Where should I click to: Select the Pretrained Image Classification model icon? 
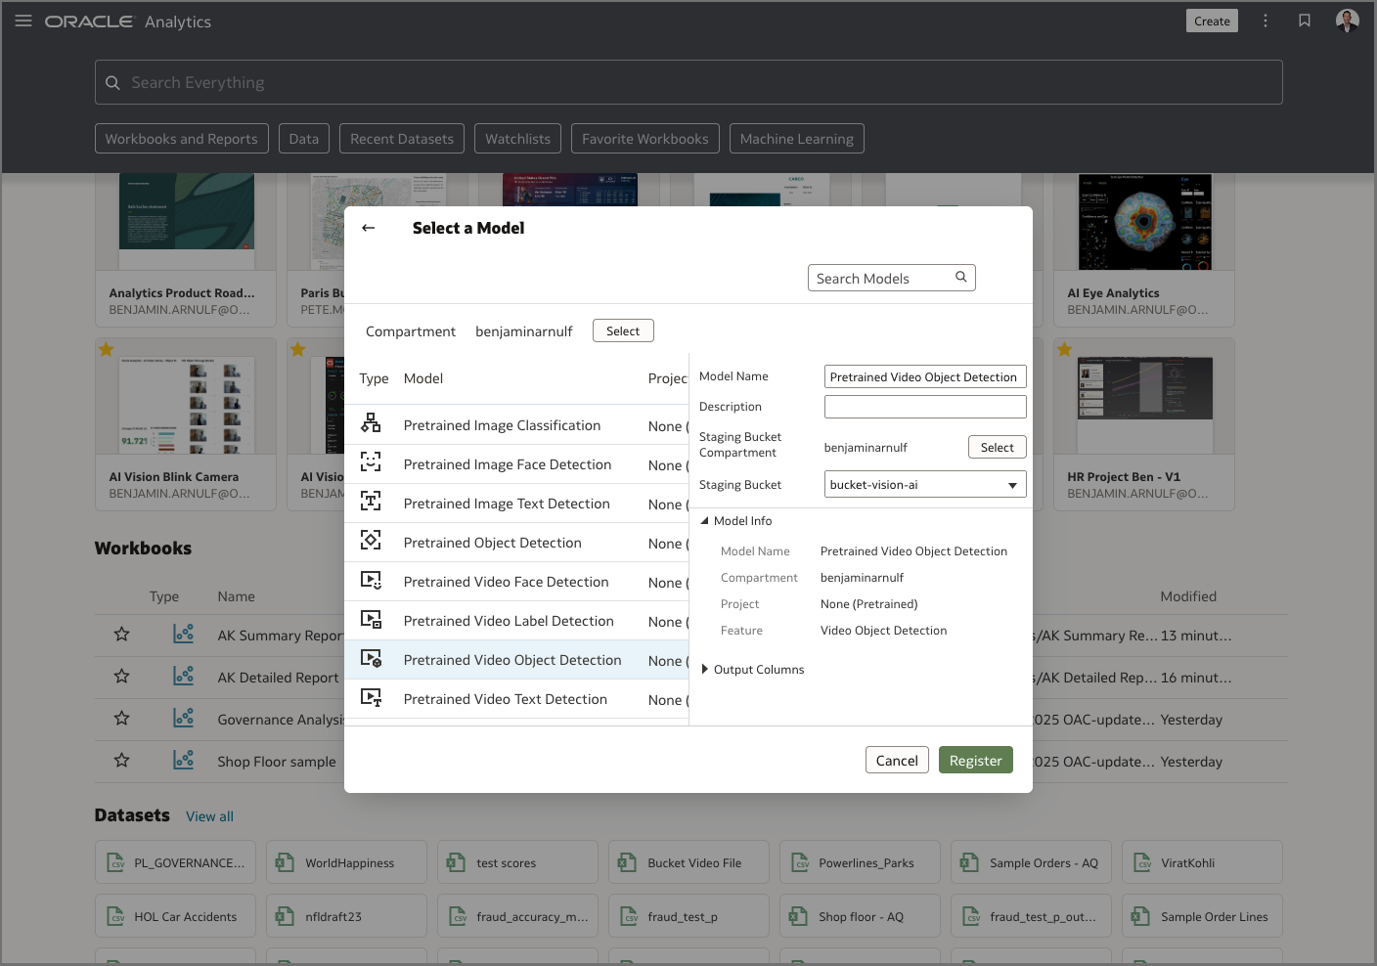click(x=372, y=423)
